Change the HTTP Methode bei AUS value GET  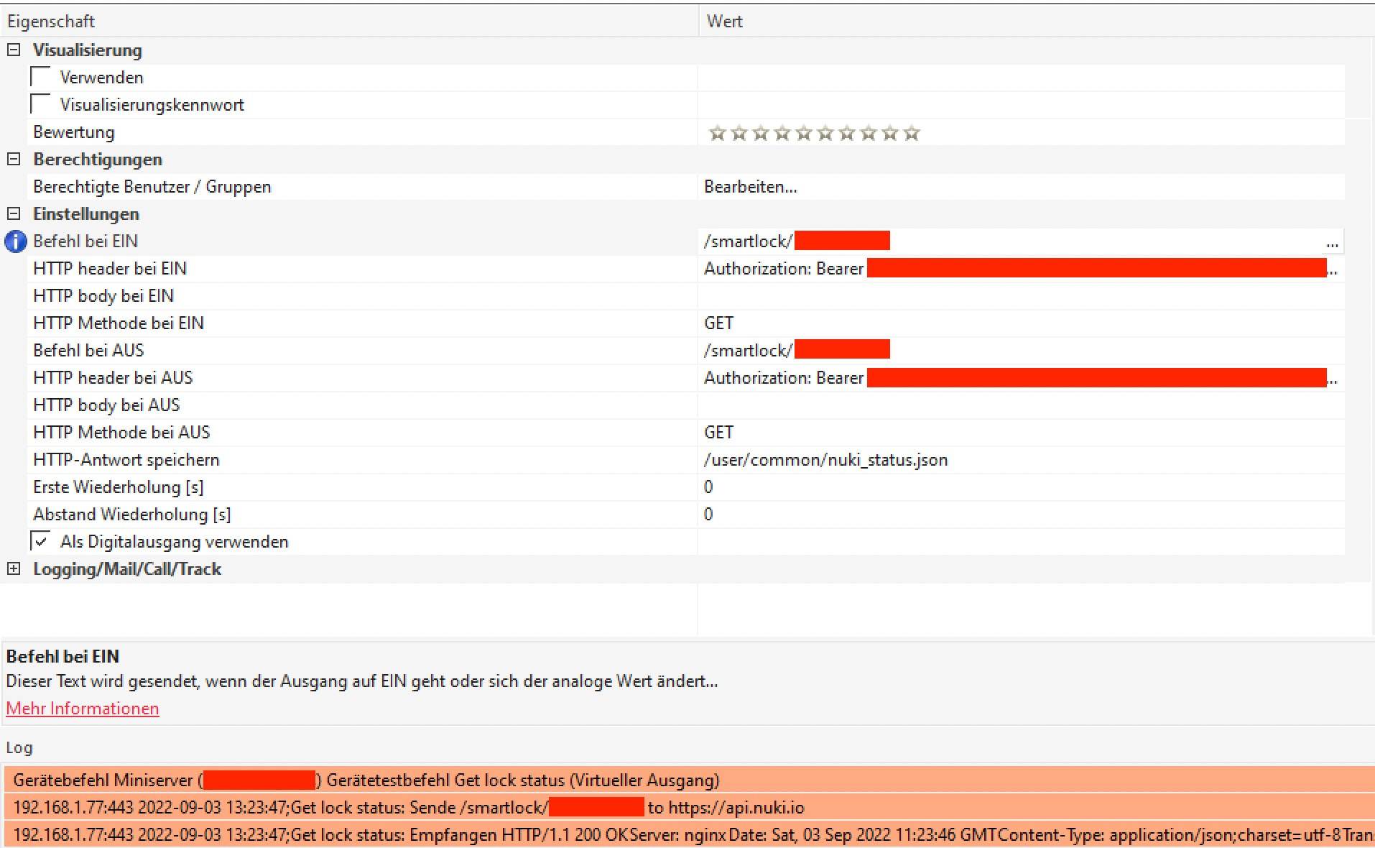1021,433
